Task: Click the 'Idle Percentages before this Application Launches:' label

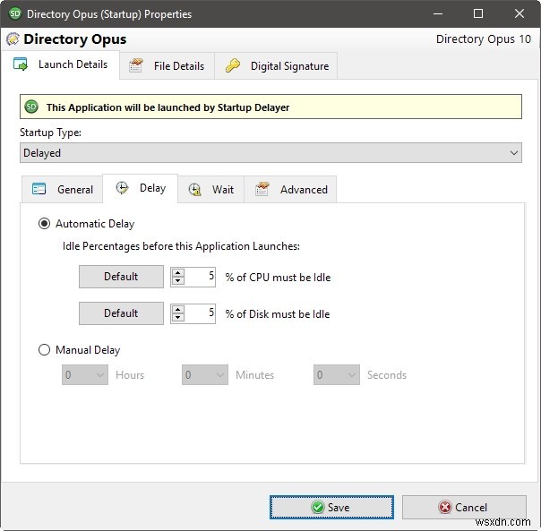Action: tap(181, 246)
